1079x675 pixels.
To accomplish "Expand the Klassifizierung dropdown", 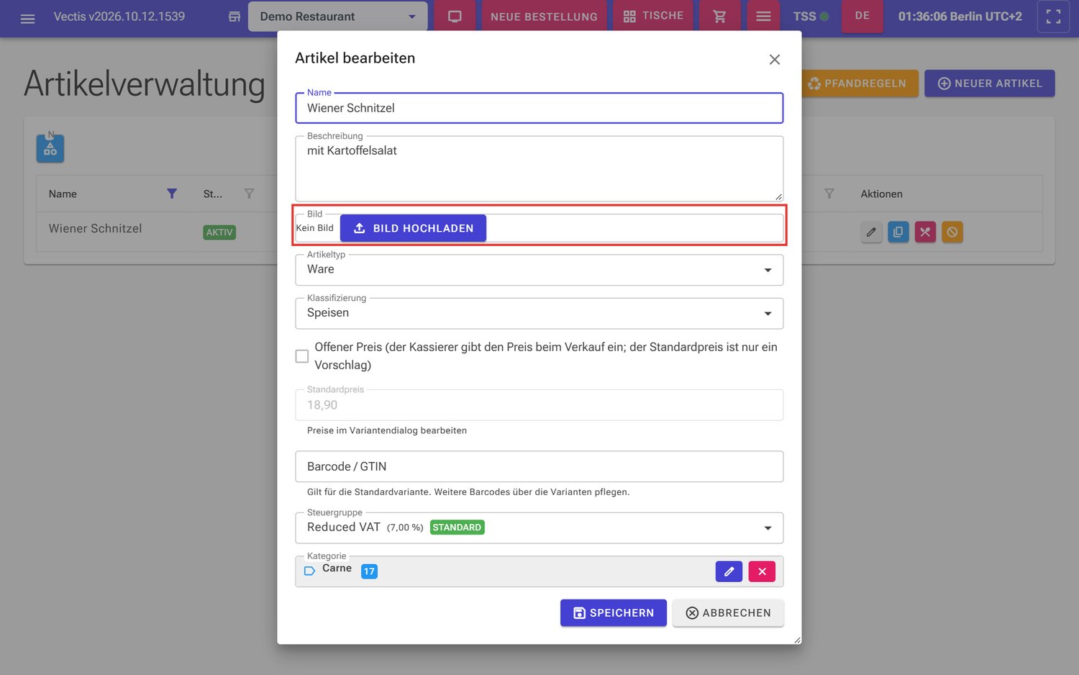I will [539, 314].
